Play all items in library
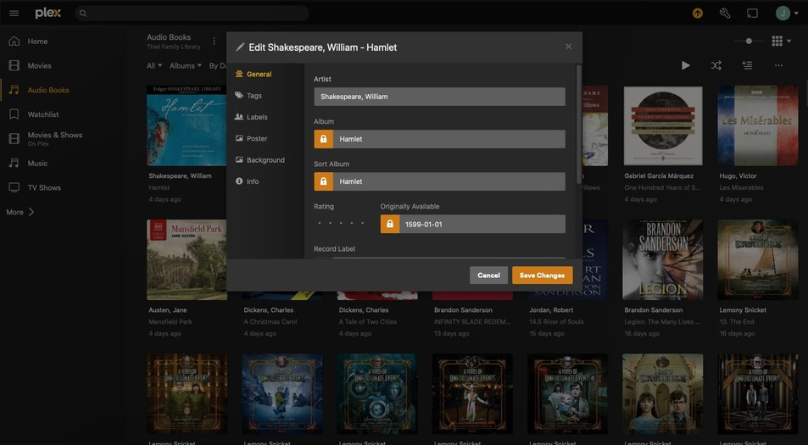Screen dimensions: 808x445 (x=685, y=65)
